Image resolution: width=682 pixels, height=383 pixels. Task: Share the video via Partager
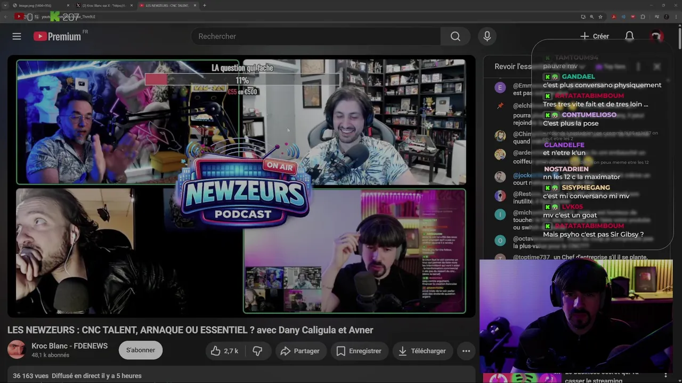300,351
